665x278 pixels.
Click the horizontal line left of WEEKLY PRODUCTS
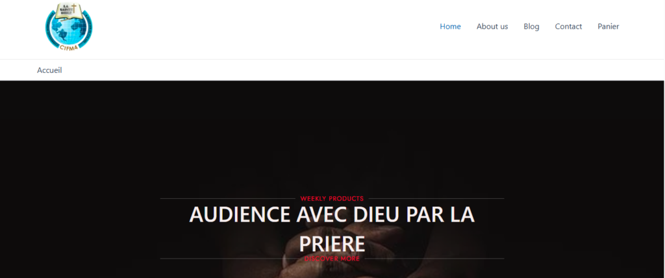[227, 198]
